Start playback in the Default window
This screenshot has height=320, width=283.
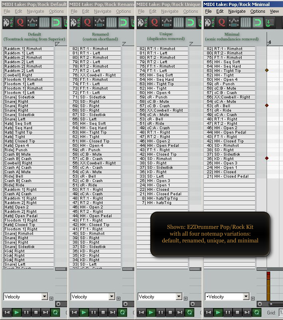(x=17, y=312)
